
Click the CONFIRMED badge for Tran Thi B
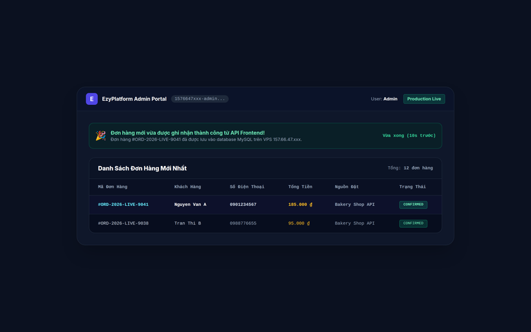pyautogui.click(x=413, y=223)
